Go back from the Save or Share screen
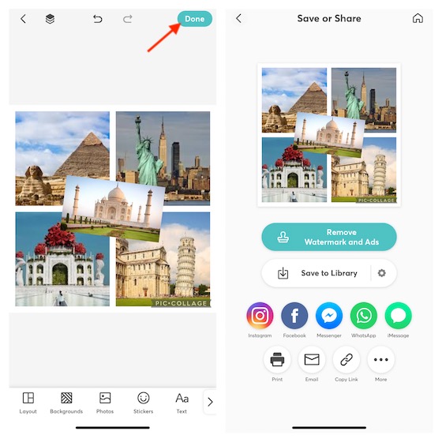This screenshot has width=442, height=442. pos(238,19)
